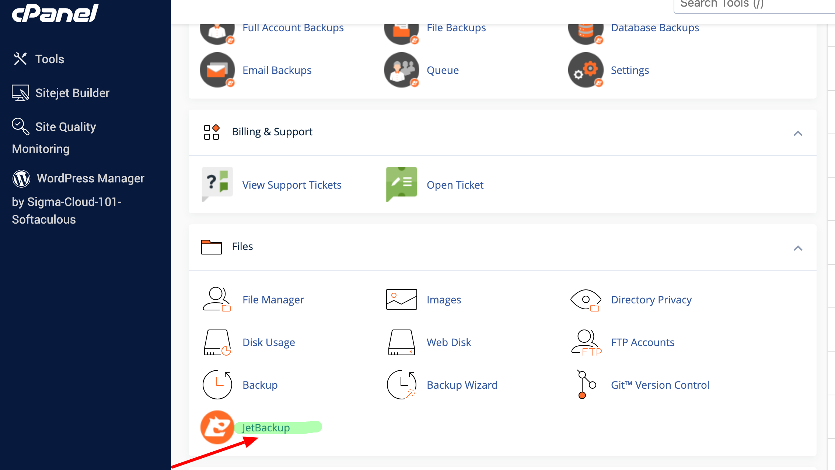Viewport: 835px width, 470px height.
Task: Open the Database Backups link
Action: click(655, 28)
